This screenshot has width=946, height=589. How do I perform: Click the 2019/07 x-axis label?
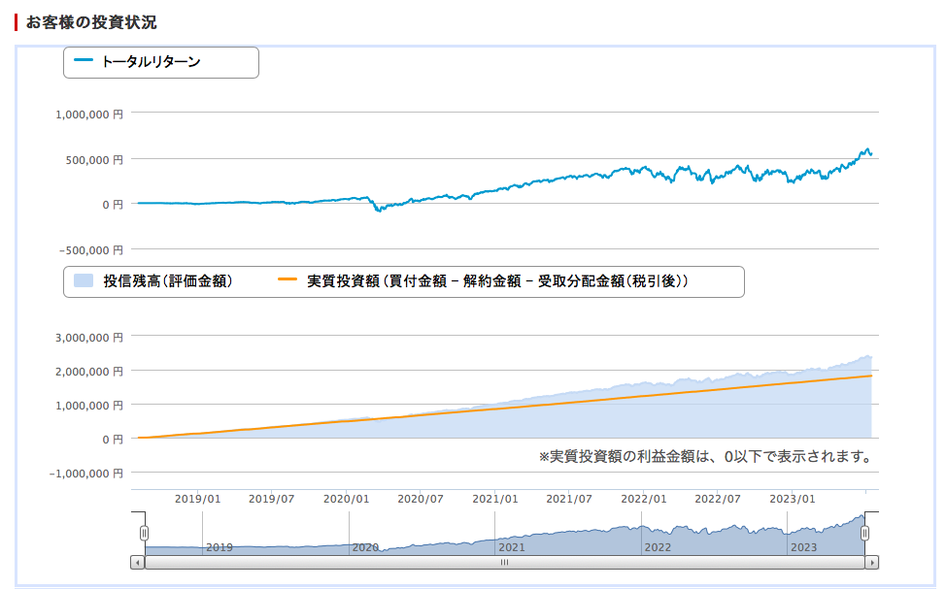pyautogui.click(x=272, y=499)
